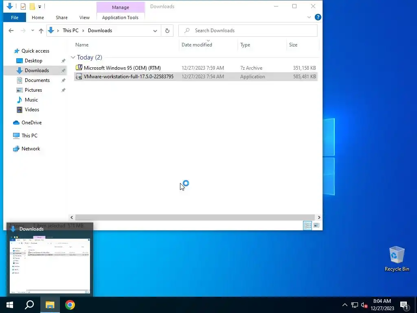417x313 pixels.
Task: Sort by the Size column header
Action: (x=293, y=45)
